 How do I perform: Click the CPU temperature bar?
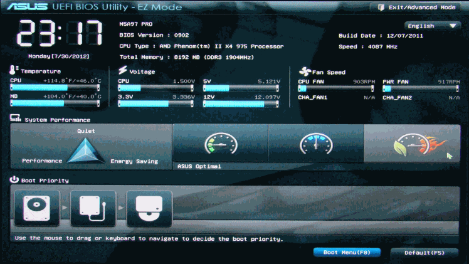(55, 88)
